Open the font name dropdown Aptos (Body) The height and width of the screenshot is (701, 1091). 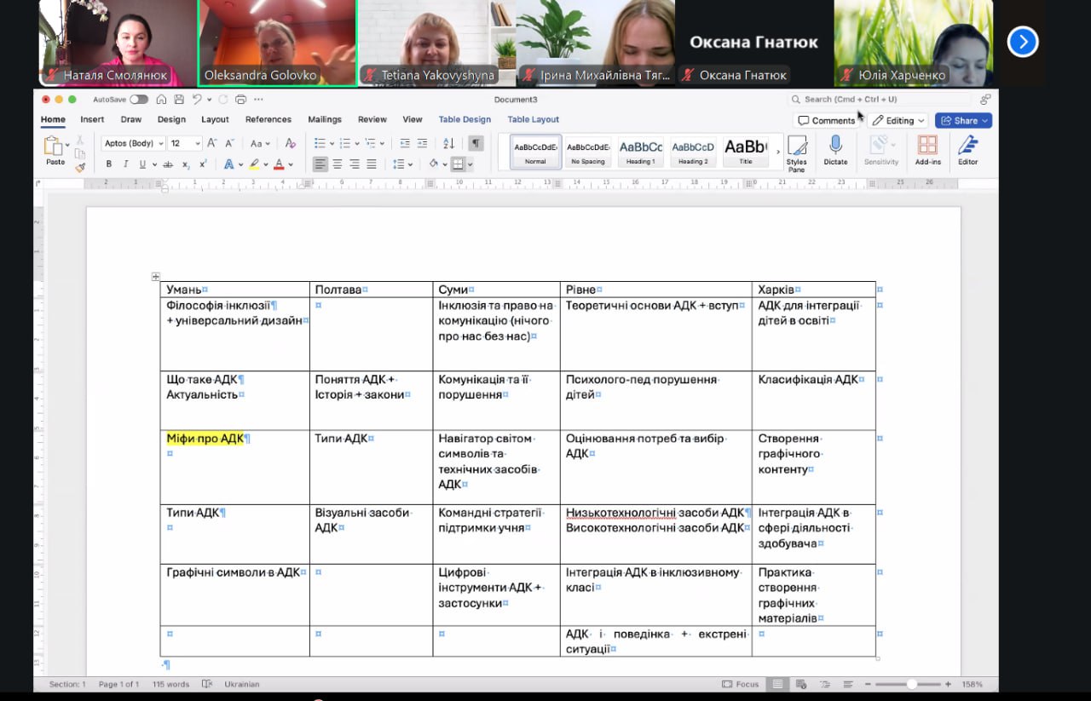tap(133, 143)
